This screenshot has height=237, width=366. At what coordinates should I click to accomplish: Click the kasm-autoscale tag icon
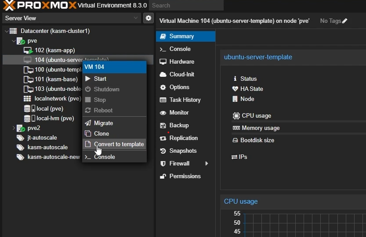[x=20, y=147]
